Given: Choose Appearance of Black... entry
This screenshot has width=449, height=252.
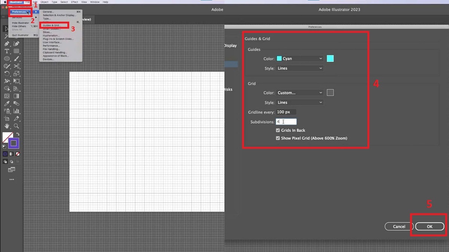Looking at the screenshot, I should point(55,56).
